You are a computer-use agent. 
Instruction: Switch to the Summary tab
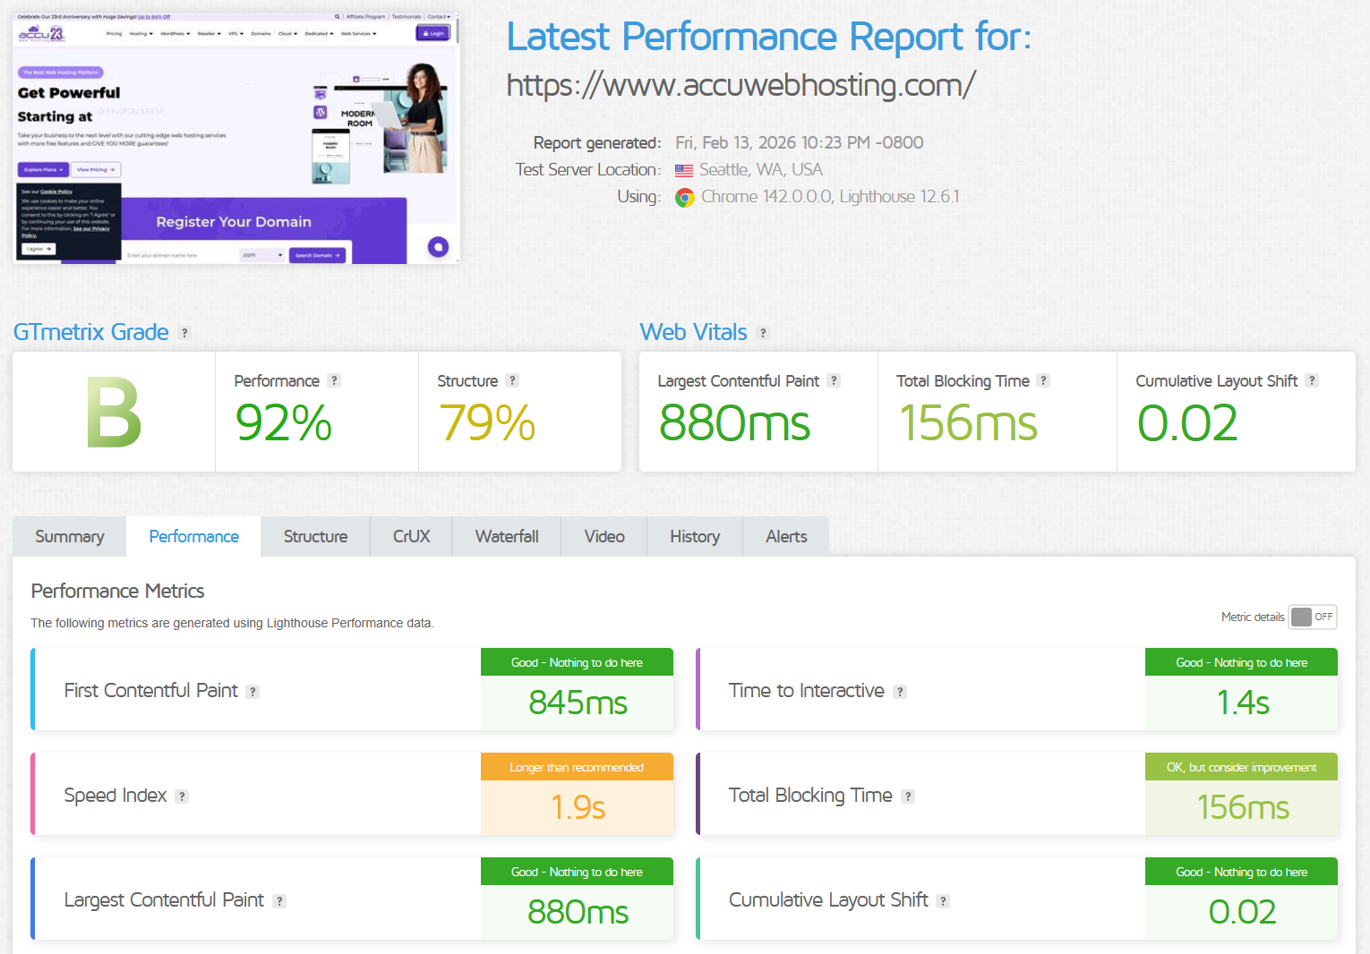coord(69,536)
